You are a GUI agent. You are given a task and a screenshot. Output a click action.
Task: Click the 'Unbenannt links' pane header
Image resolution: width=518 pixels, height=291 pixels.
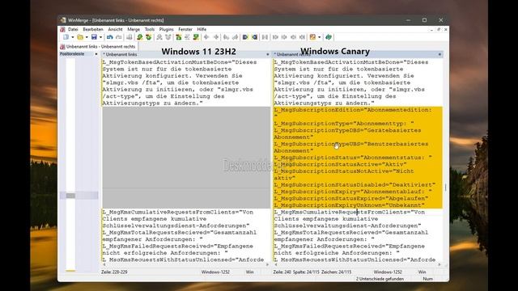tap(186, 54)
